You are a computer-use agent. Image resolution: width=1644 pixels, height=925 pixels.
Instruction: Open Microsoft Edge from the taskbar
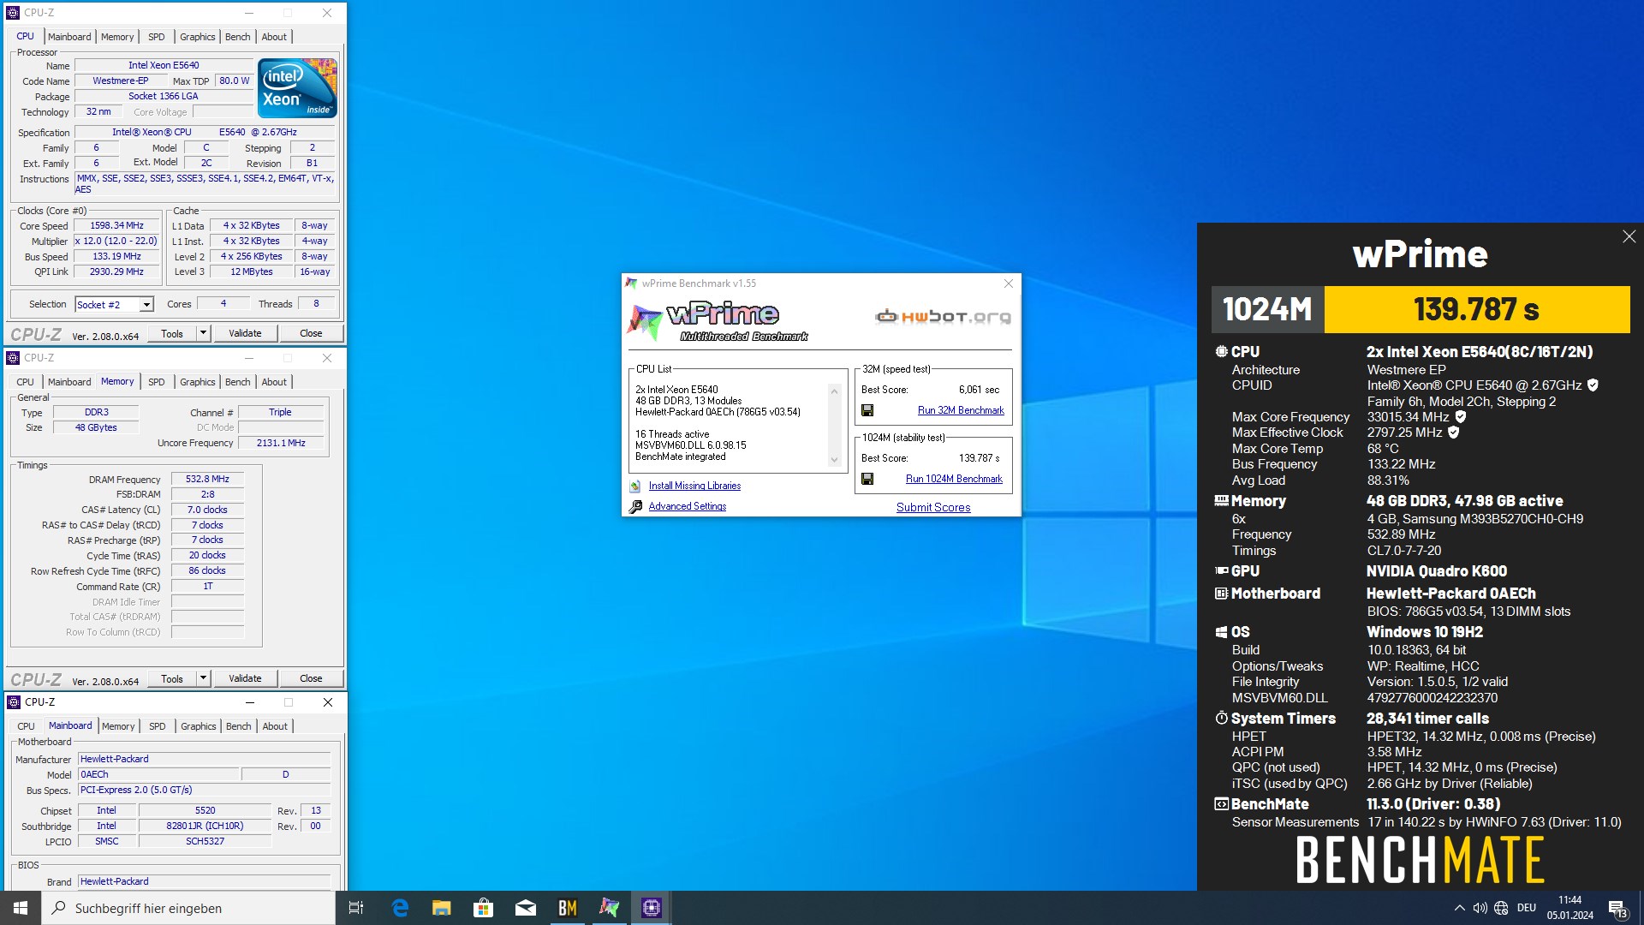(400, 908)
